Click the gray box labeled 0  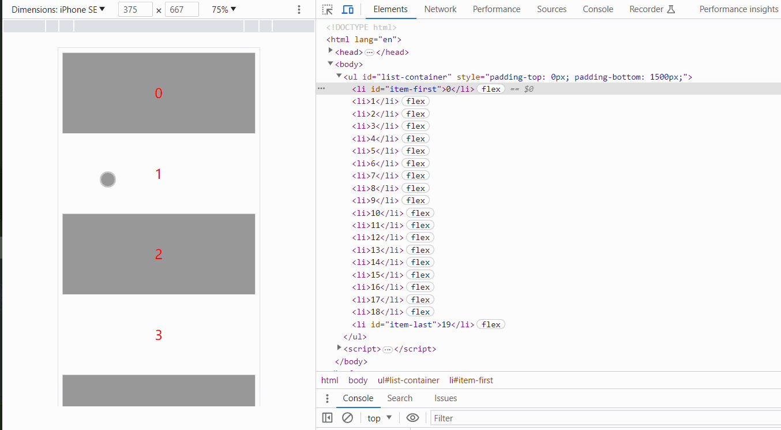pyautogui.click(x=159, y=93)
